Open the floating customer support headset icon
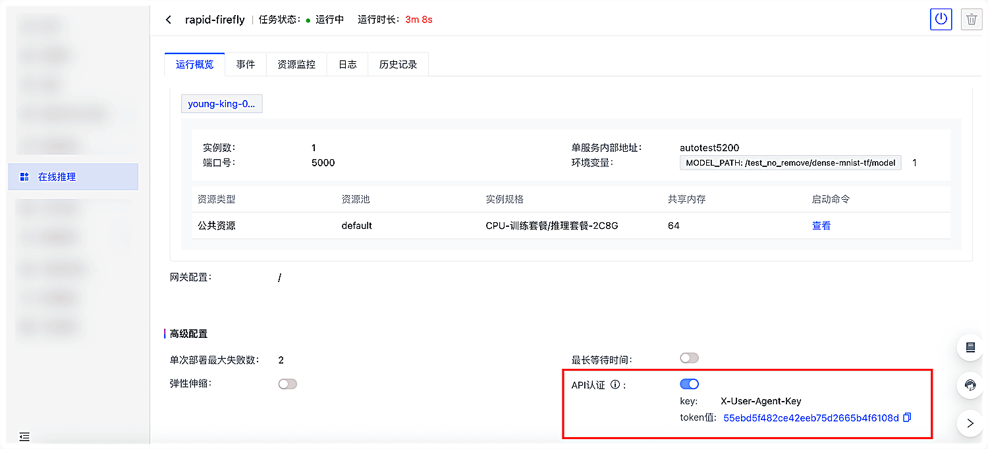This screenshot has width=988, height=449. pyautogui.click(x=970, y=386)
